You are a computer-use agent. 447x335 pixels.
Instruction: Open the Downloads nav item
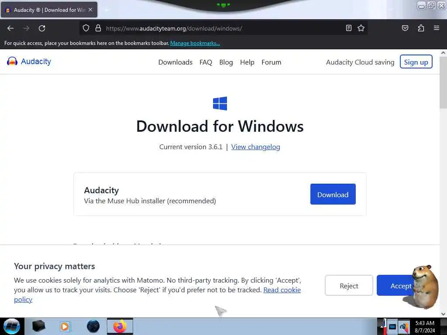[175, 62]
